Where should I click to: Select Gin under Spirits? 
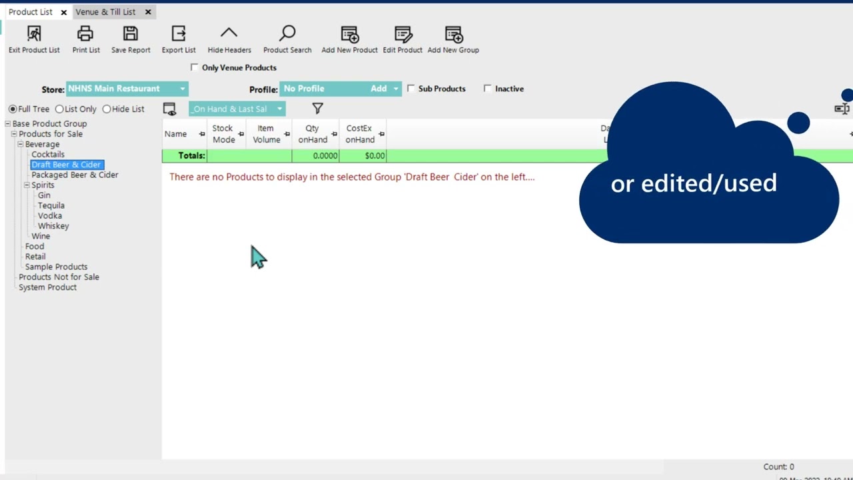44,195
